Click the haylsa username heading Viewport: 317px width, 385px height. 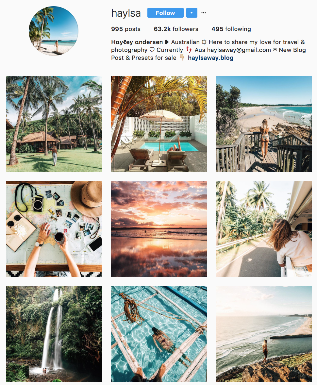(x=126, y=13)
